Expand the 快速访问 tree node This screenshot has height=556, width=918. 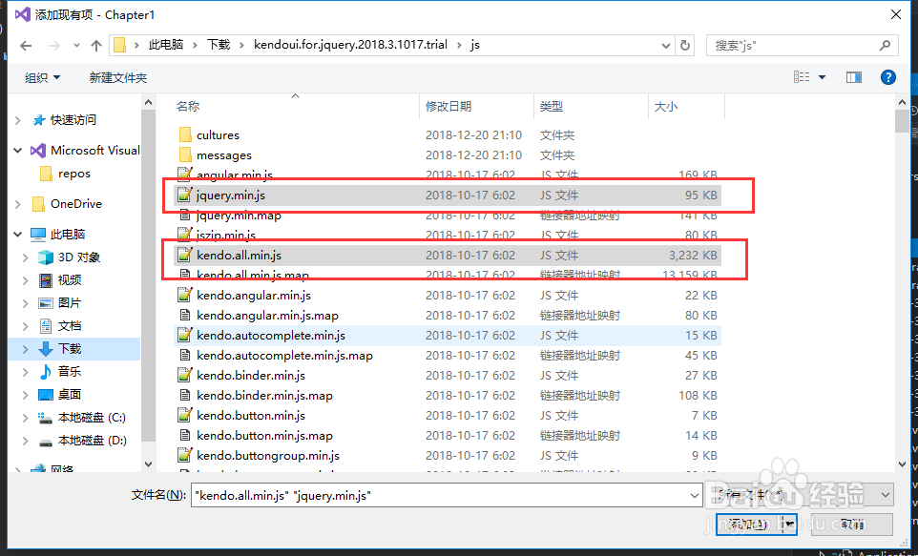(x=18, y=120)
